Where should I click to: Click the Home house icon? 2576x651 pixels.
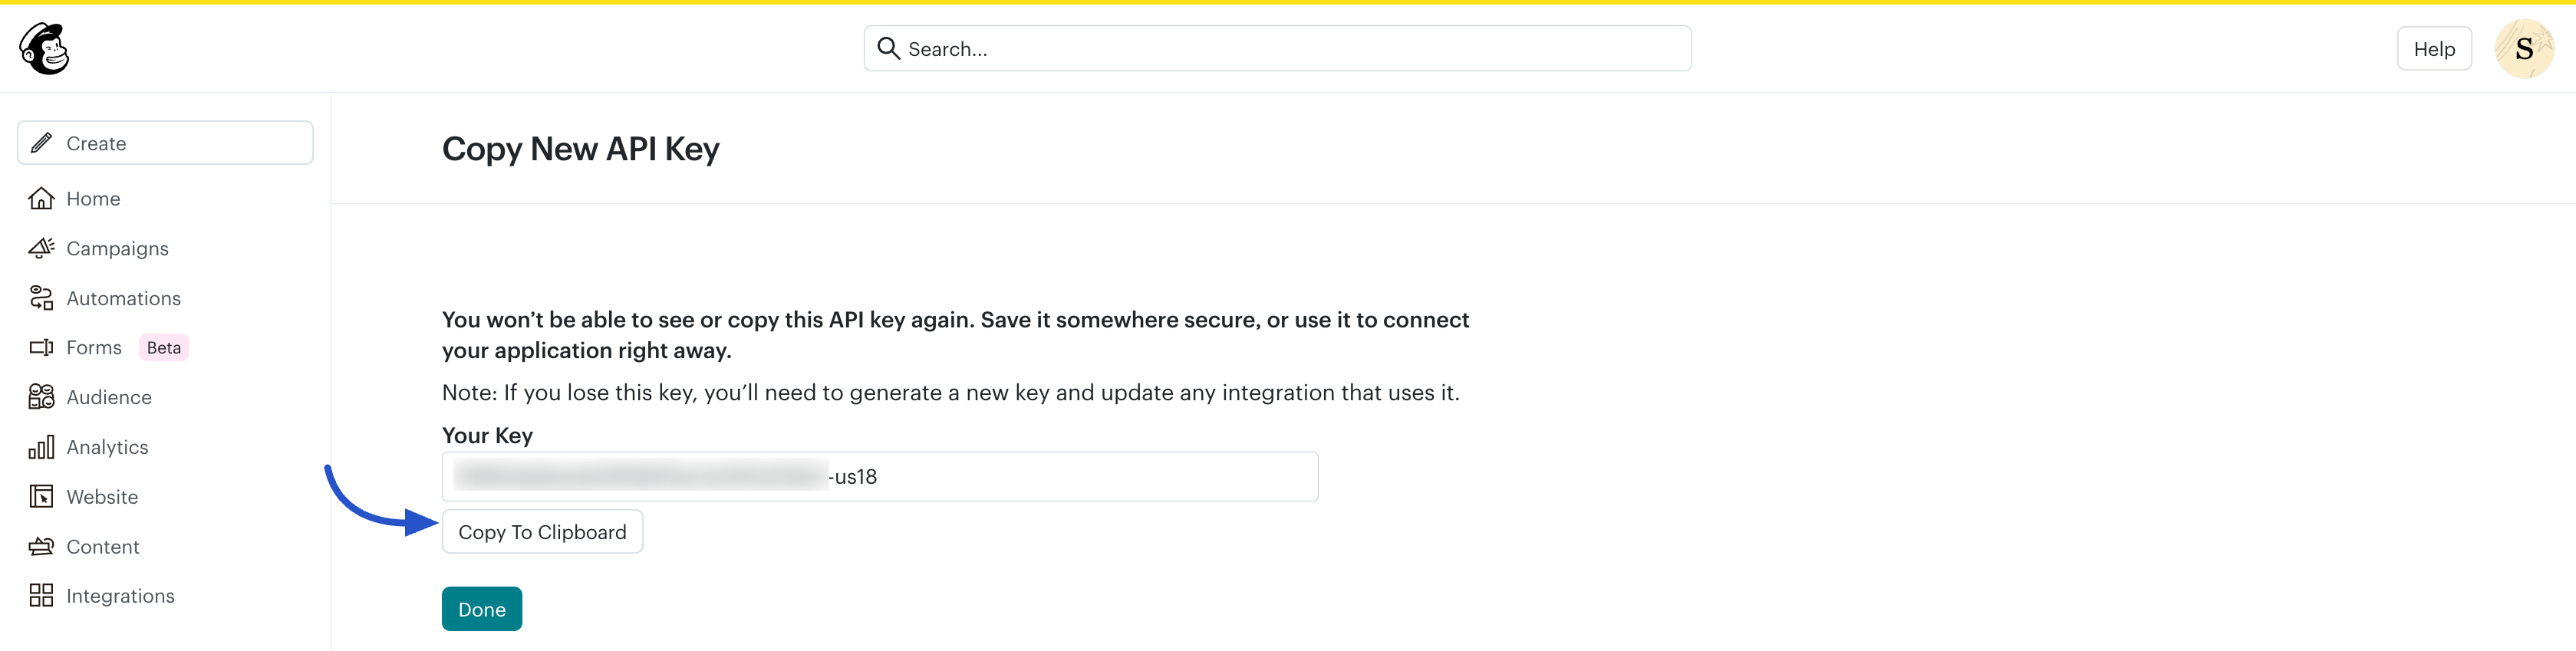pos(41,199)
